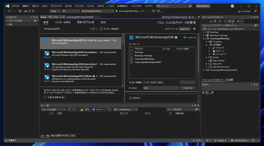264x146 pixels.
Task: Click the WindowsAppSDK package search field
Action: click(67, 29)
